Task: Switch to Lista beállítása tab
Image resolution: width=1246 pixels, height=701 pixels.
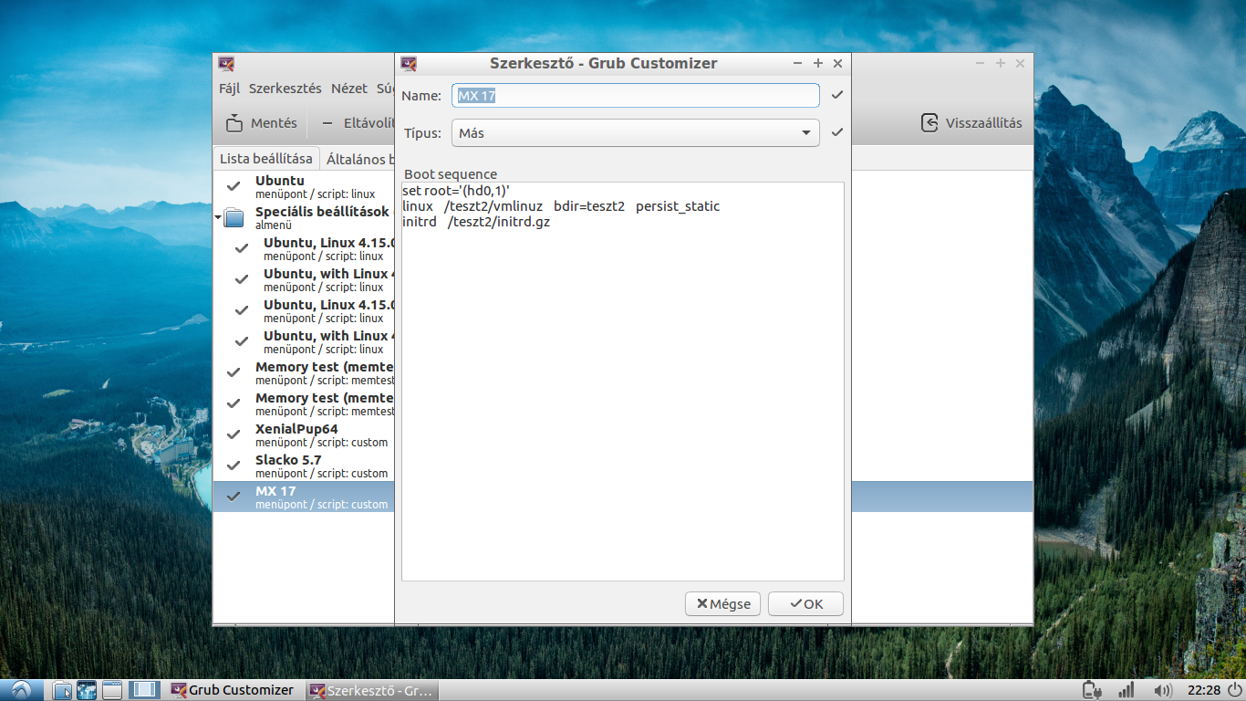Action: [266, 159]
